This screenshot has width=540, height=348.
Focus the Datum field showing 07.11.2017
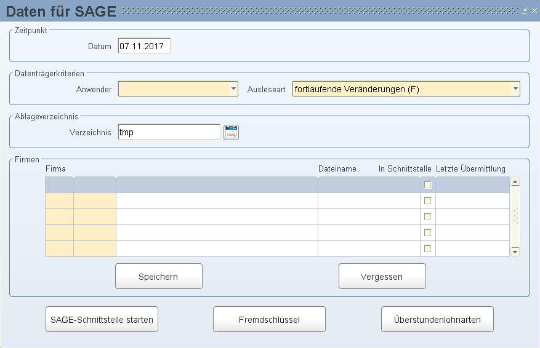click(x=144, y=46)
